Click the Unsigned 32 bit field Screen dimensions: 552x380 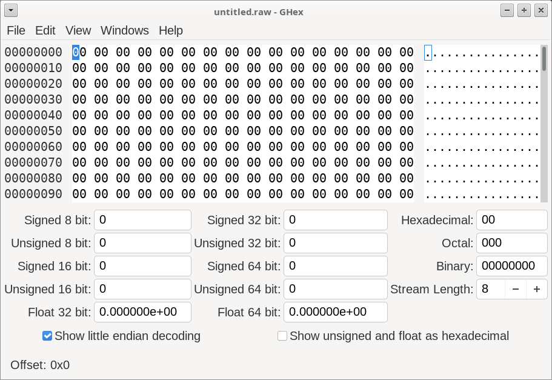(336, 243)
